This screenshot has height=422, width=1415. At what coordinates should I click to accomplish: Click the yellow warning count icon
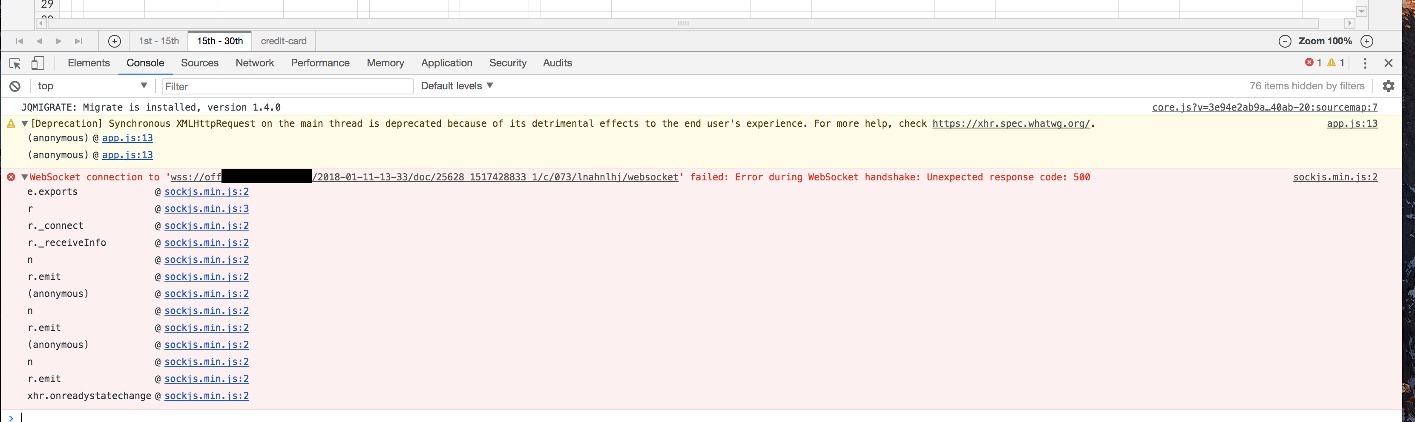(1332, 63)
